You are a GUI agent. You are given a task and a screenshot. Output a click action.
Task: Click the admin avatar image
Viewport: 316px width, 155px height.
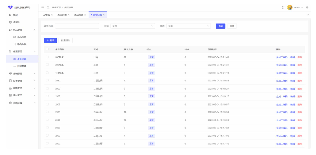pyautogui.click(x=290, y=7)
